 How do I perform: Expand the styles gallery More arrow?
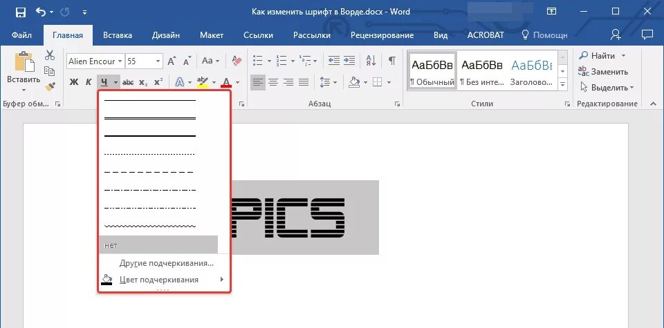(x=563, y=84)
